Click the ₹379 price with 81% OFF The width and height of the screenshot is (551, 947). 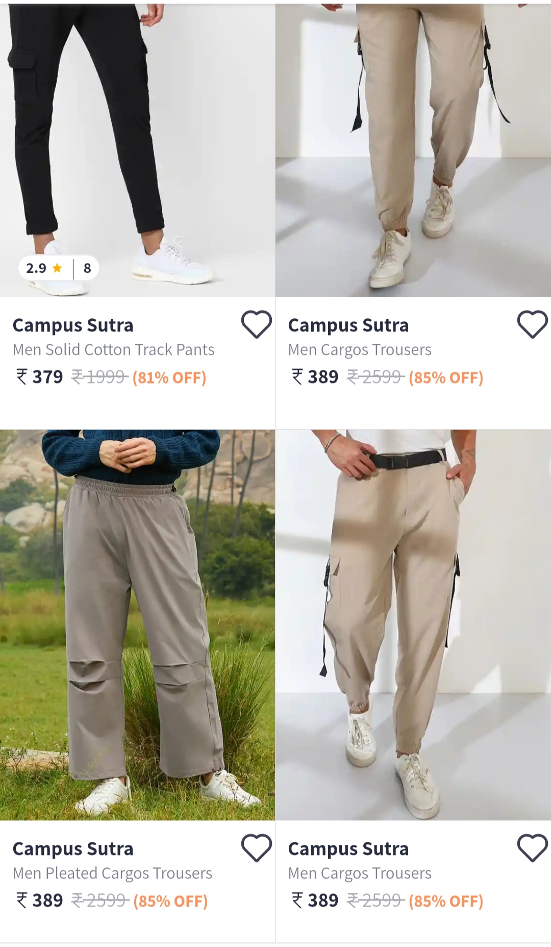pos(40,377)
